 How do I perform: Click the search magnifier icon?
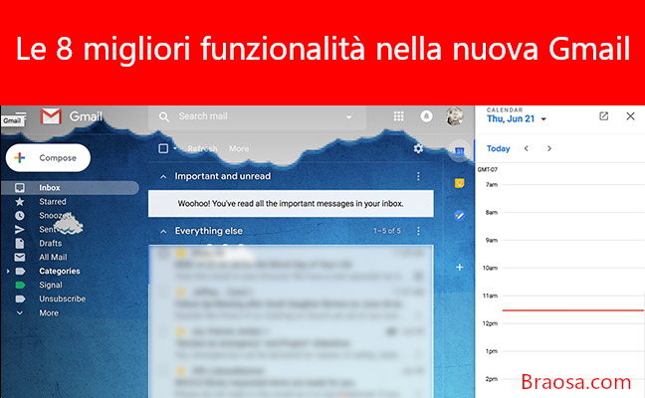tap(164, 116)
